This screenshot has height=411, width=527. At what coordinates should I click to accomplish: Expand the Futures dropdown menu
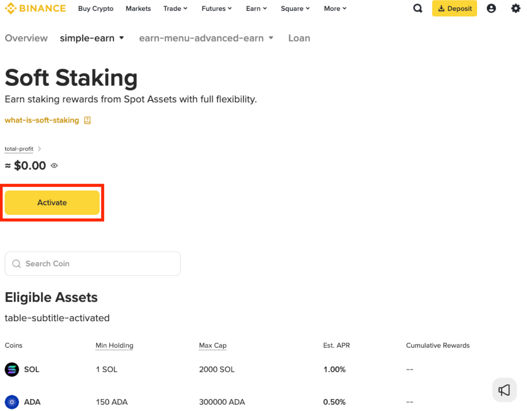click(216, 8)
